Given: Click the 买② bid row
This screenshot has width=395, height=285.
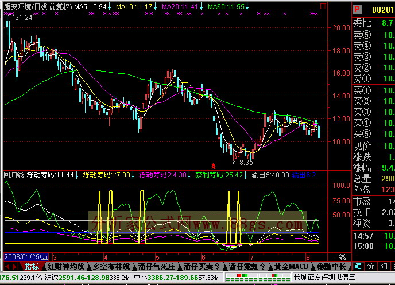Looking at the screenshot, I should [374, 101].
